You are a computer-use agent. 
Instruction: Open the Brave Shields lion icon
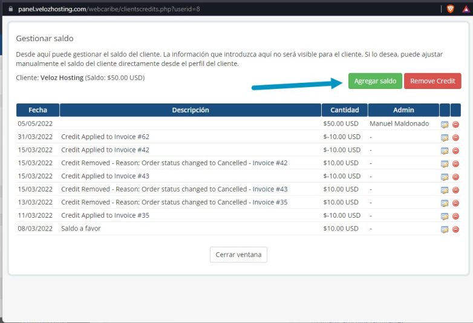tap(450, 8)
